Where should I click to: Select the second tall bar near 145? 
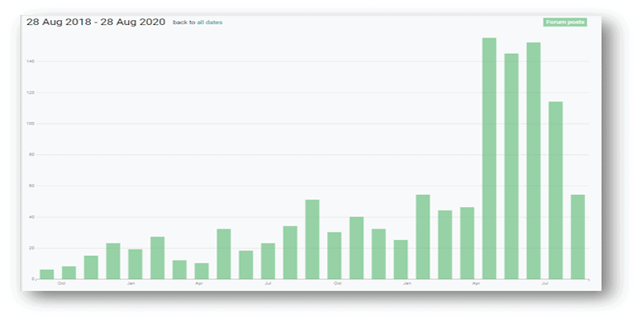(511, 166)
